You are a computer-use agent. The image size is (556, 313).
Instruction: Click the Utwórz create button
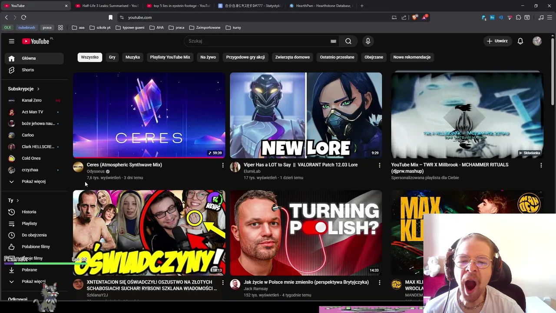click(x=497, y=41)
